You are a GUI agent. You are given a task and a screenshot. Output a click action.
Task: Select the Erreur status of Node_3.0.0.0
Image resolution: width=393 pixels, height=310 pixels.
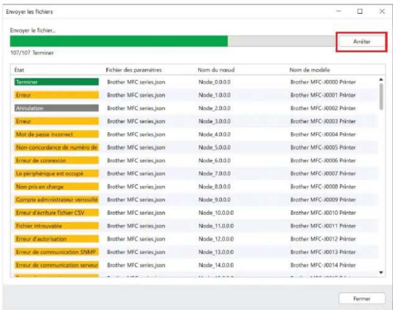(56, 121)
